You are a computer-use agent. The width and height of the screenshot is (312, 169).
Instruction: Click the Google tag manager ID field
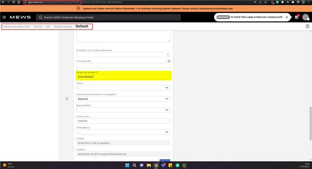pyautogui.click(x=123, y=77)
